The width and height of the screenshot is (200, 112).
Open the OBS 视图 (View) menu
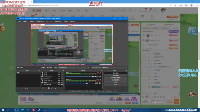(x=32, y=21)
